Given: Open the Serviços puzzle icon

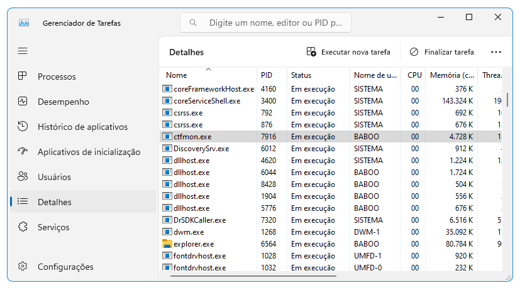Looking at the screenshot, I should [x=23, y=226].
